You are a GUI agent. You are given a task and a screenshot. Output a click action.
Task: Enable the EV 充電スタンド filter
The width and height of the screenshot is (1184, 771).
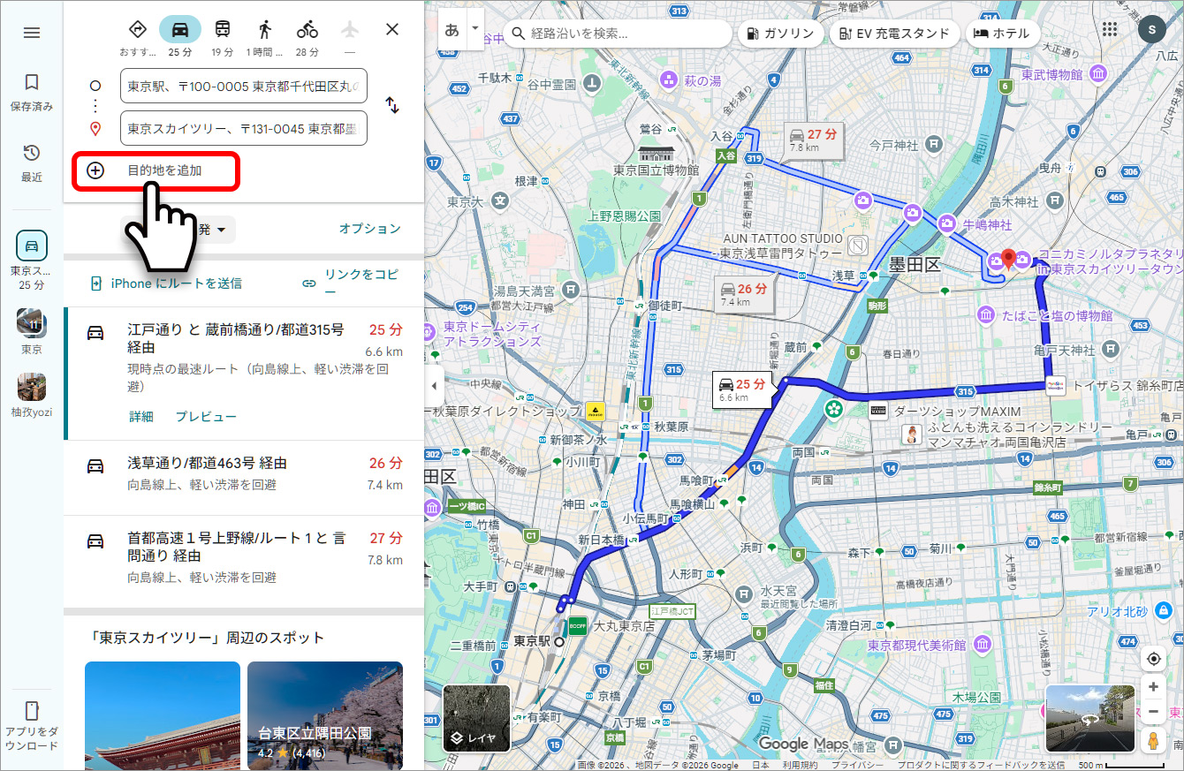point(895,33)
